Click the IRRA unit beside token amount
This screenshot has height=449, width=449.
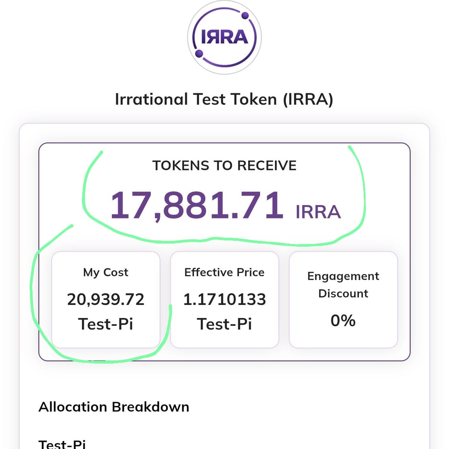click(x=318, y=212)
